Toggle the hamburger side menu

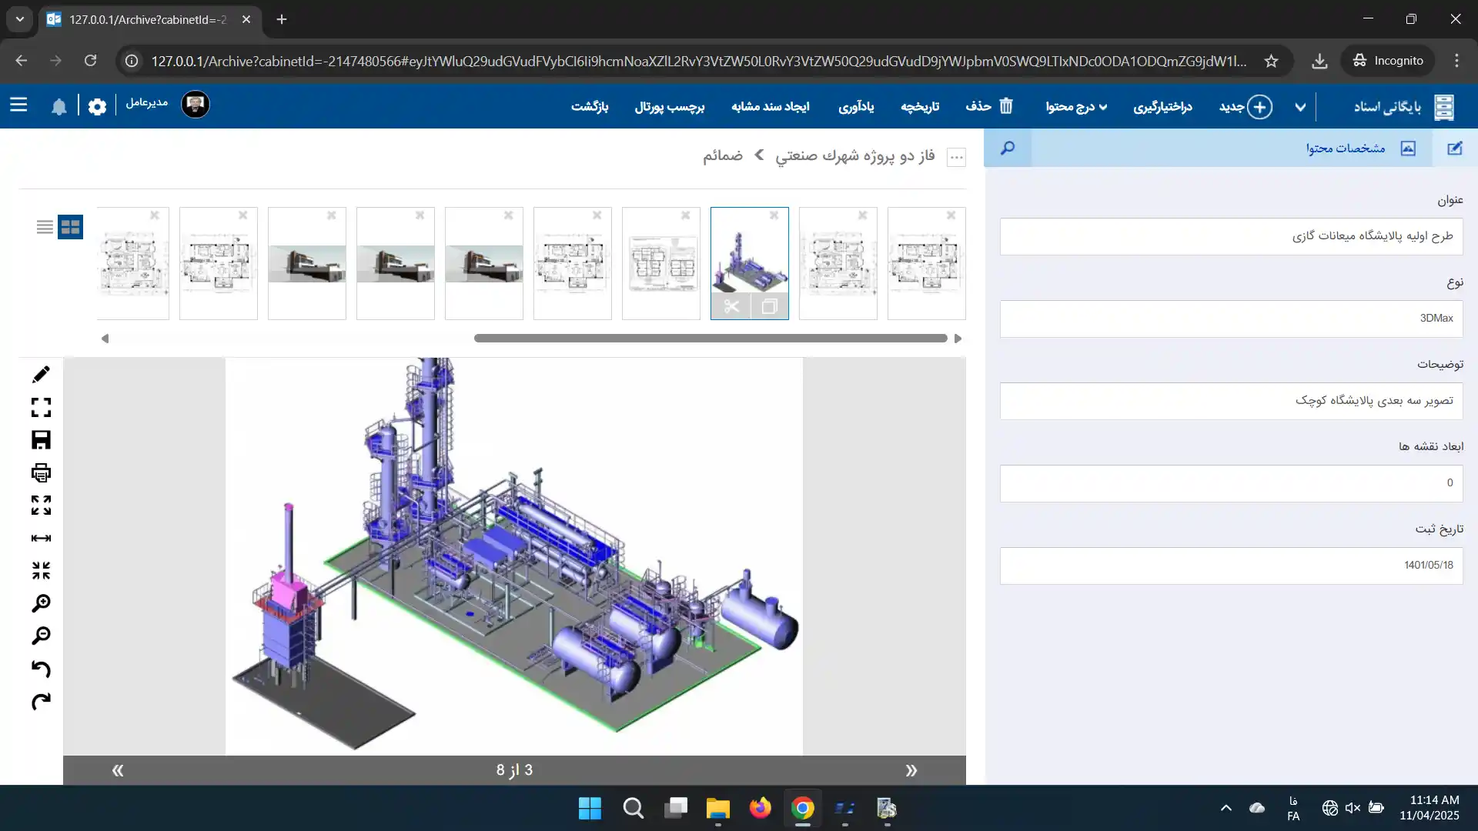[x=18, y=105]
